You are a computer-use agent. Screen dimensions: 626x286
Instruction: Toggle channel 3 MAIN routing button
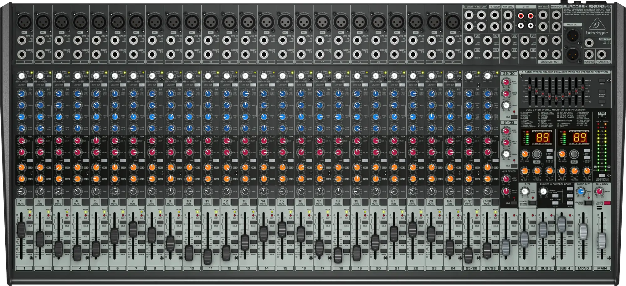click(67, 251)
